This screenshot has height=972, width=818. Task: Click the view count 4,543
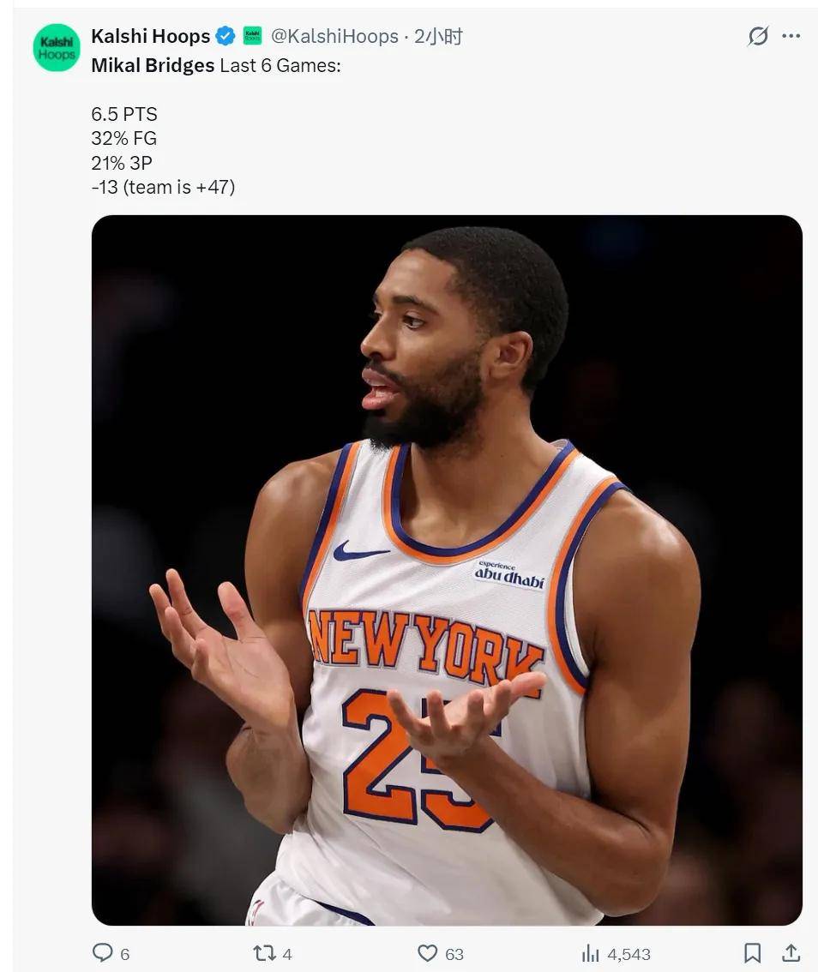[629, 954]
